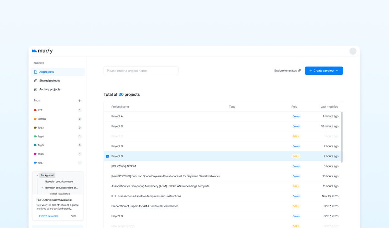Screen dimensions: 389x228
Task: Click the Archive projects box icon
Action: (x=36, y=89)
